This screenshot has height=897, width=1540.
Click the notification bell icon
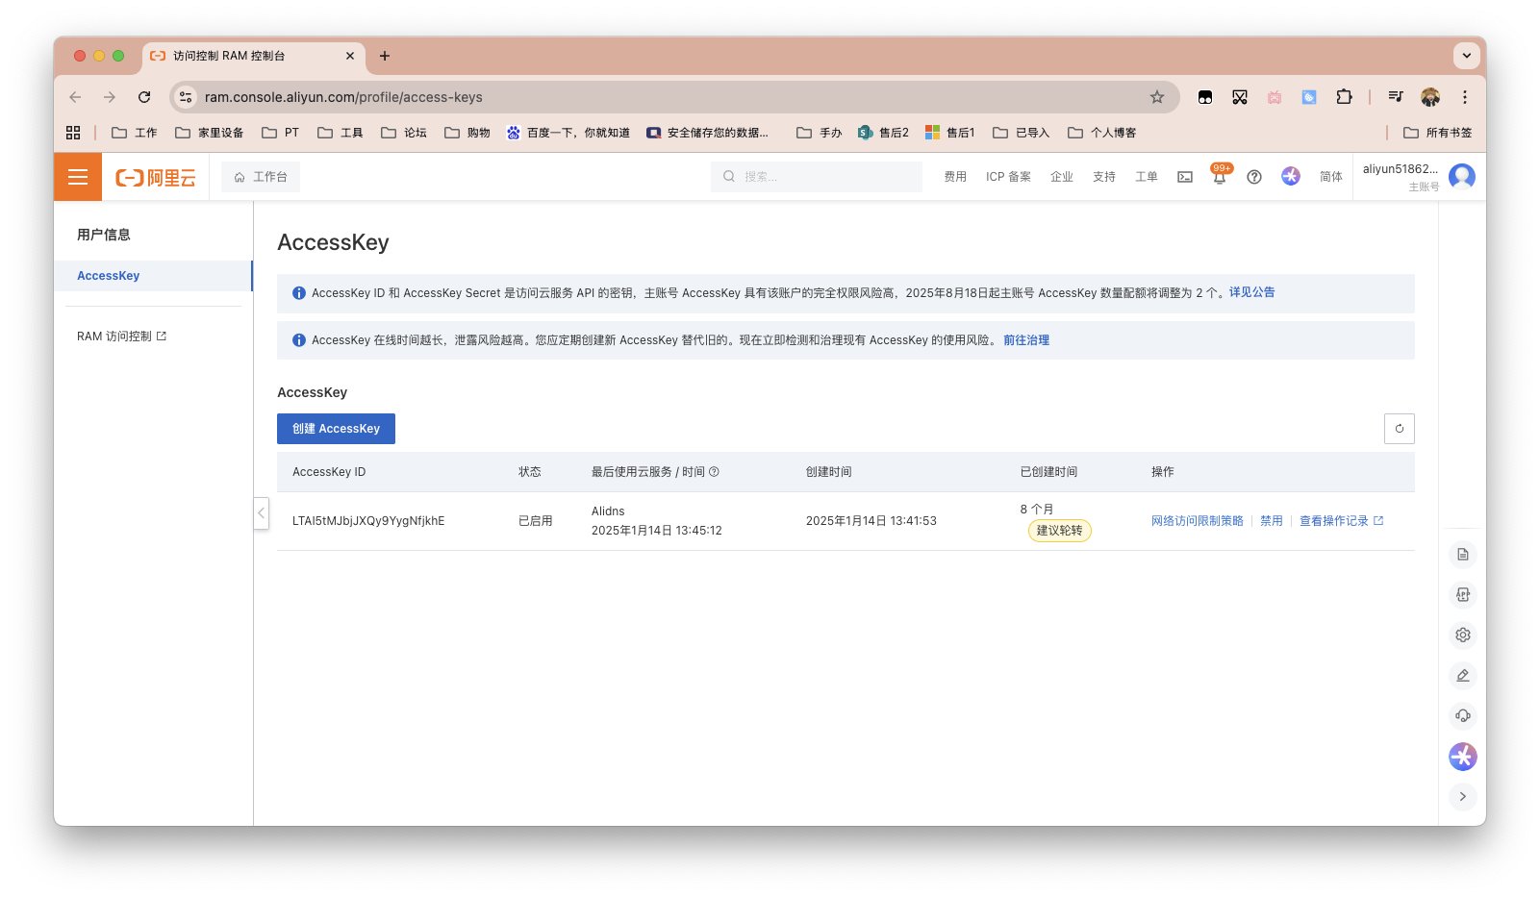tap(1219, 178)
